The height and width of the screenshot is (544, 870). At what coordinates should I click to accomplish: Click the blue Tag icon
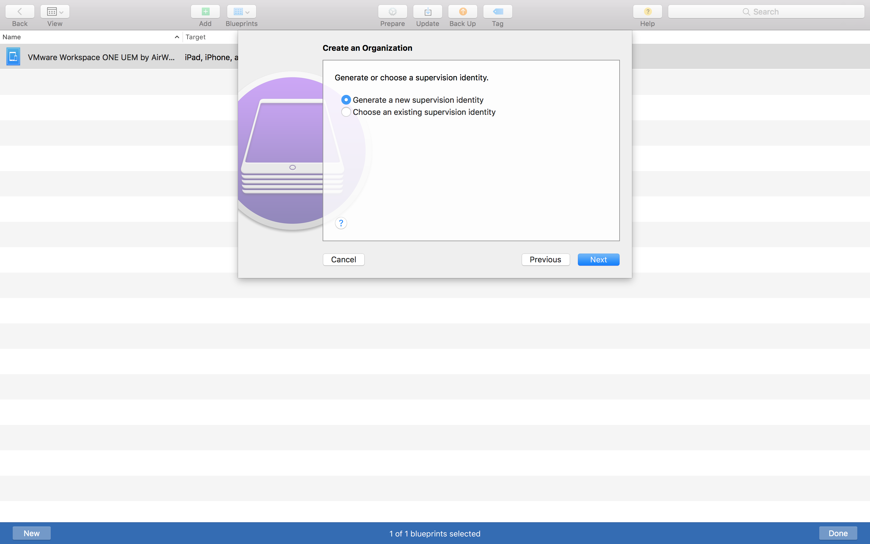498,11
